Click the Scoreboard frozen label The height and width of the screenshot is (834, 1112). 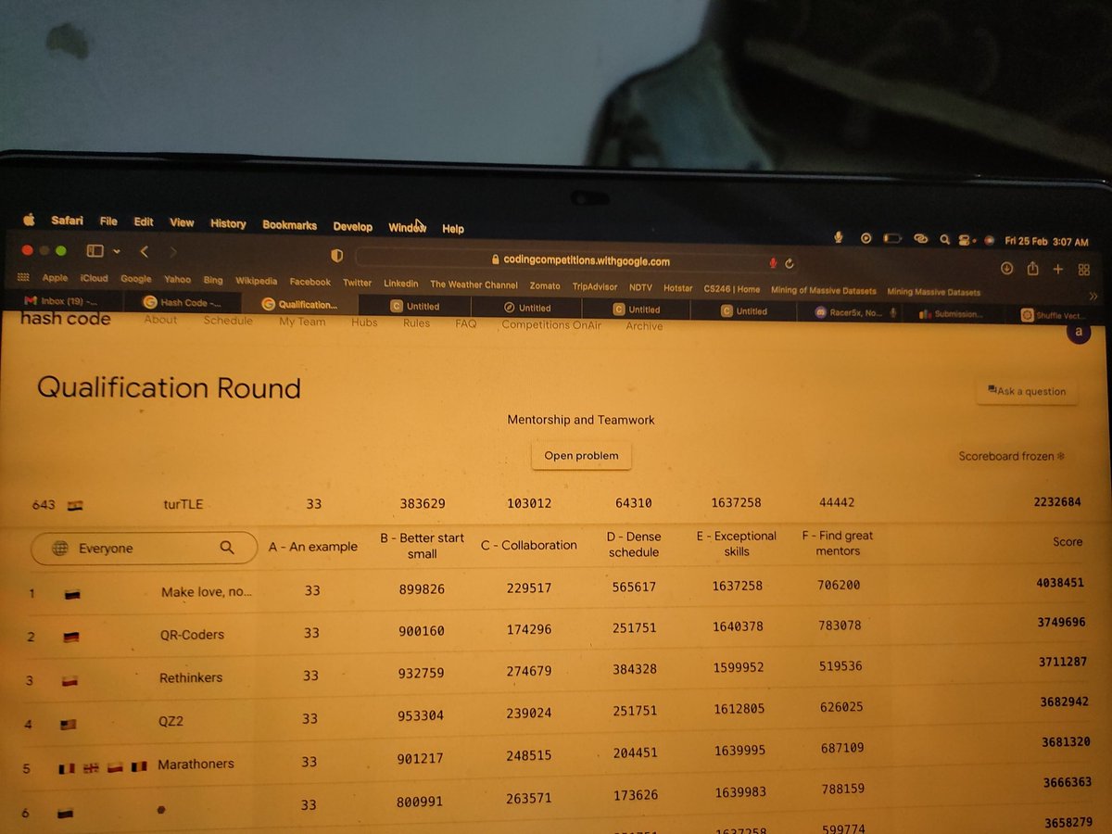click(x=1011, y=457)
